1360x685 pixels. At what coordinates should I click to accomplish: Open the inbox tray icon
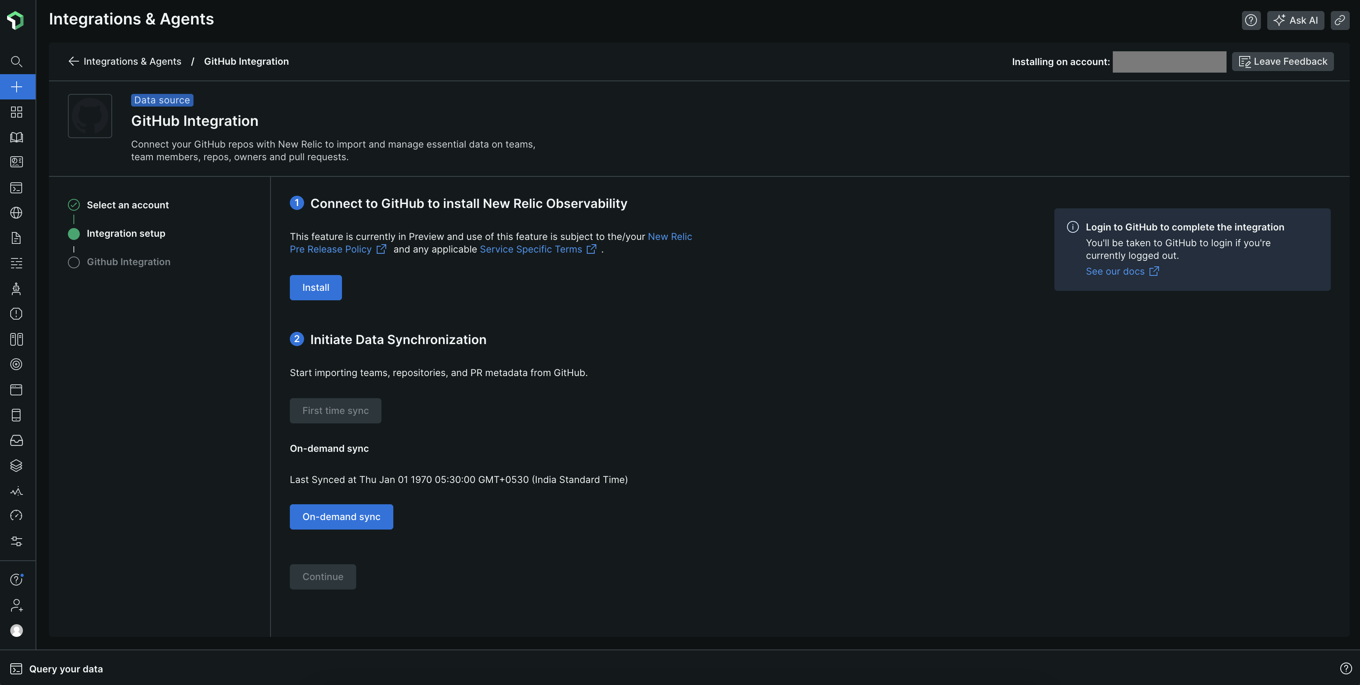click(16, 440)
